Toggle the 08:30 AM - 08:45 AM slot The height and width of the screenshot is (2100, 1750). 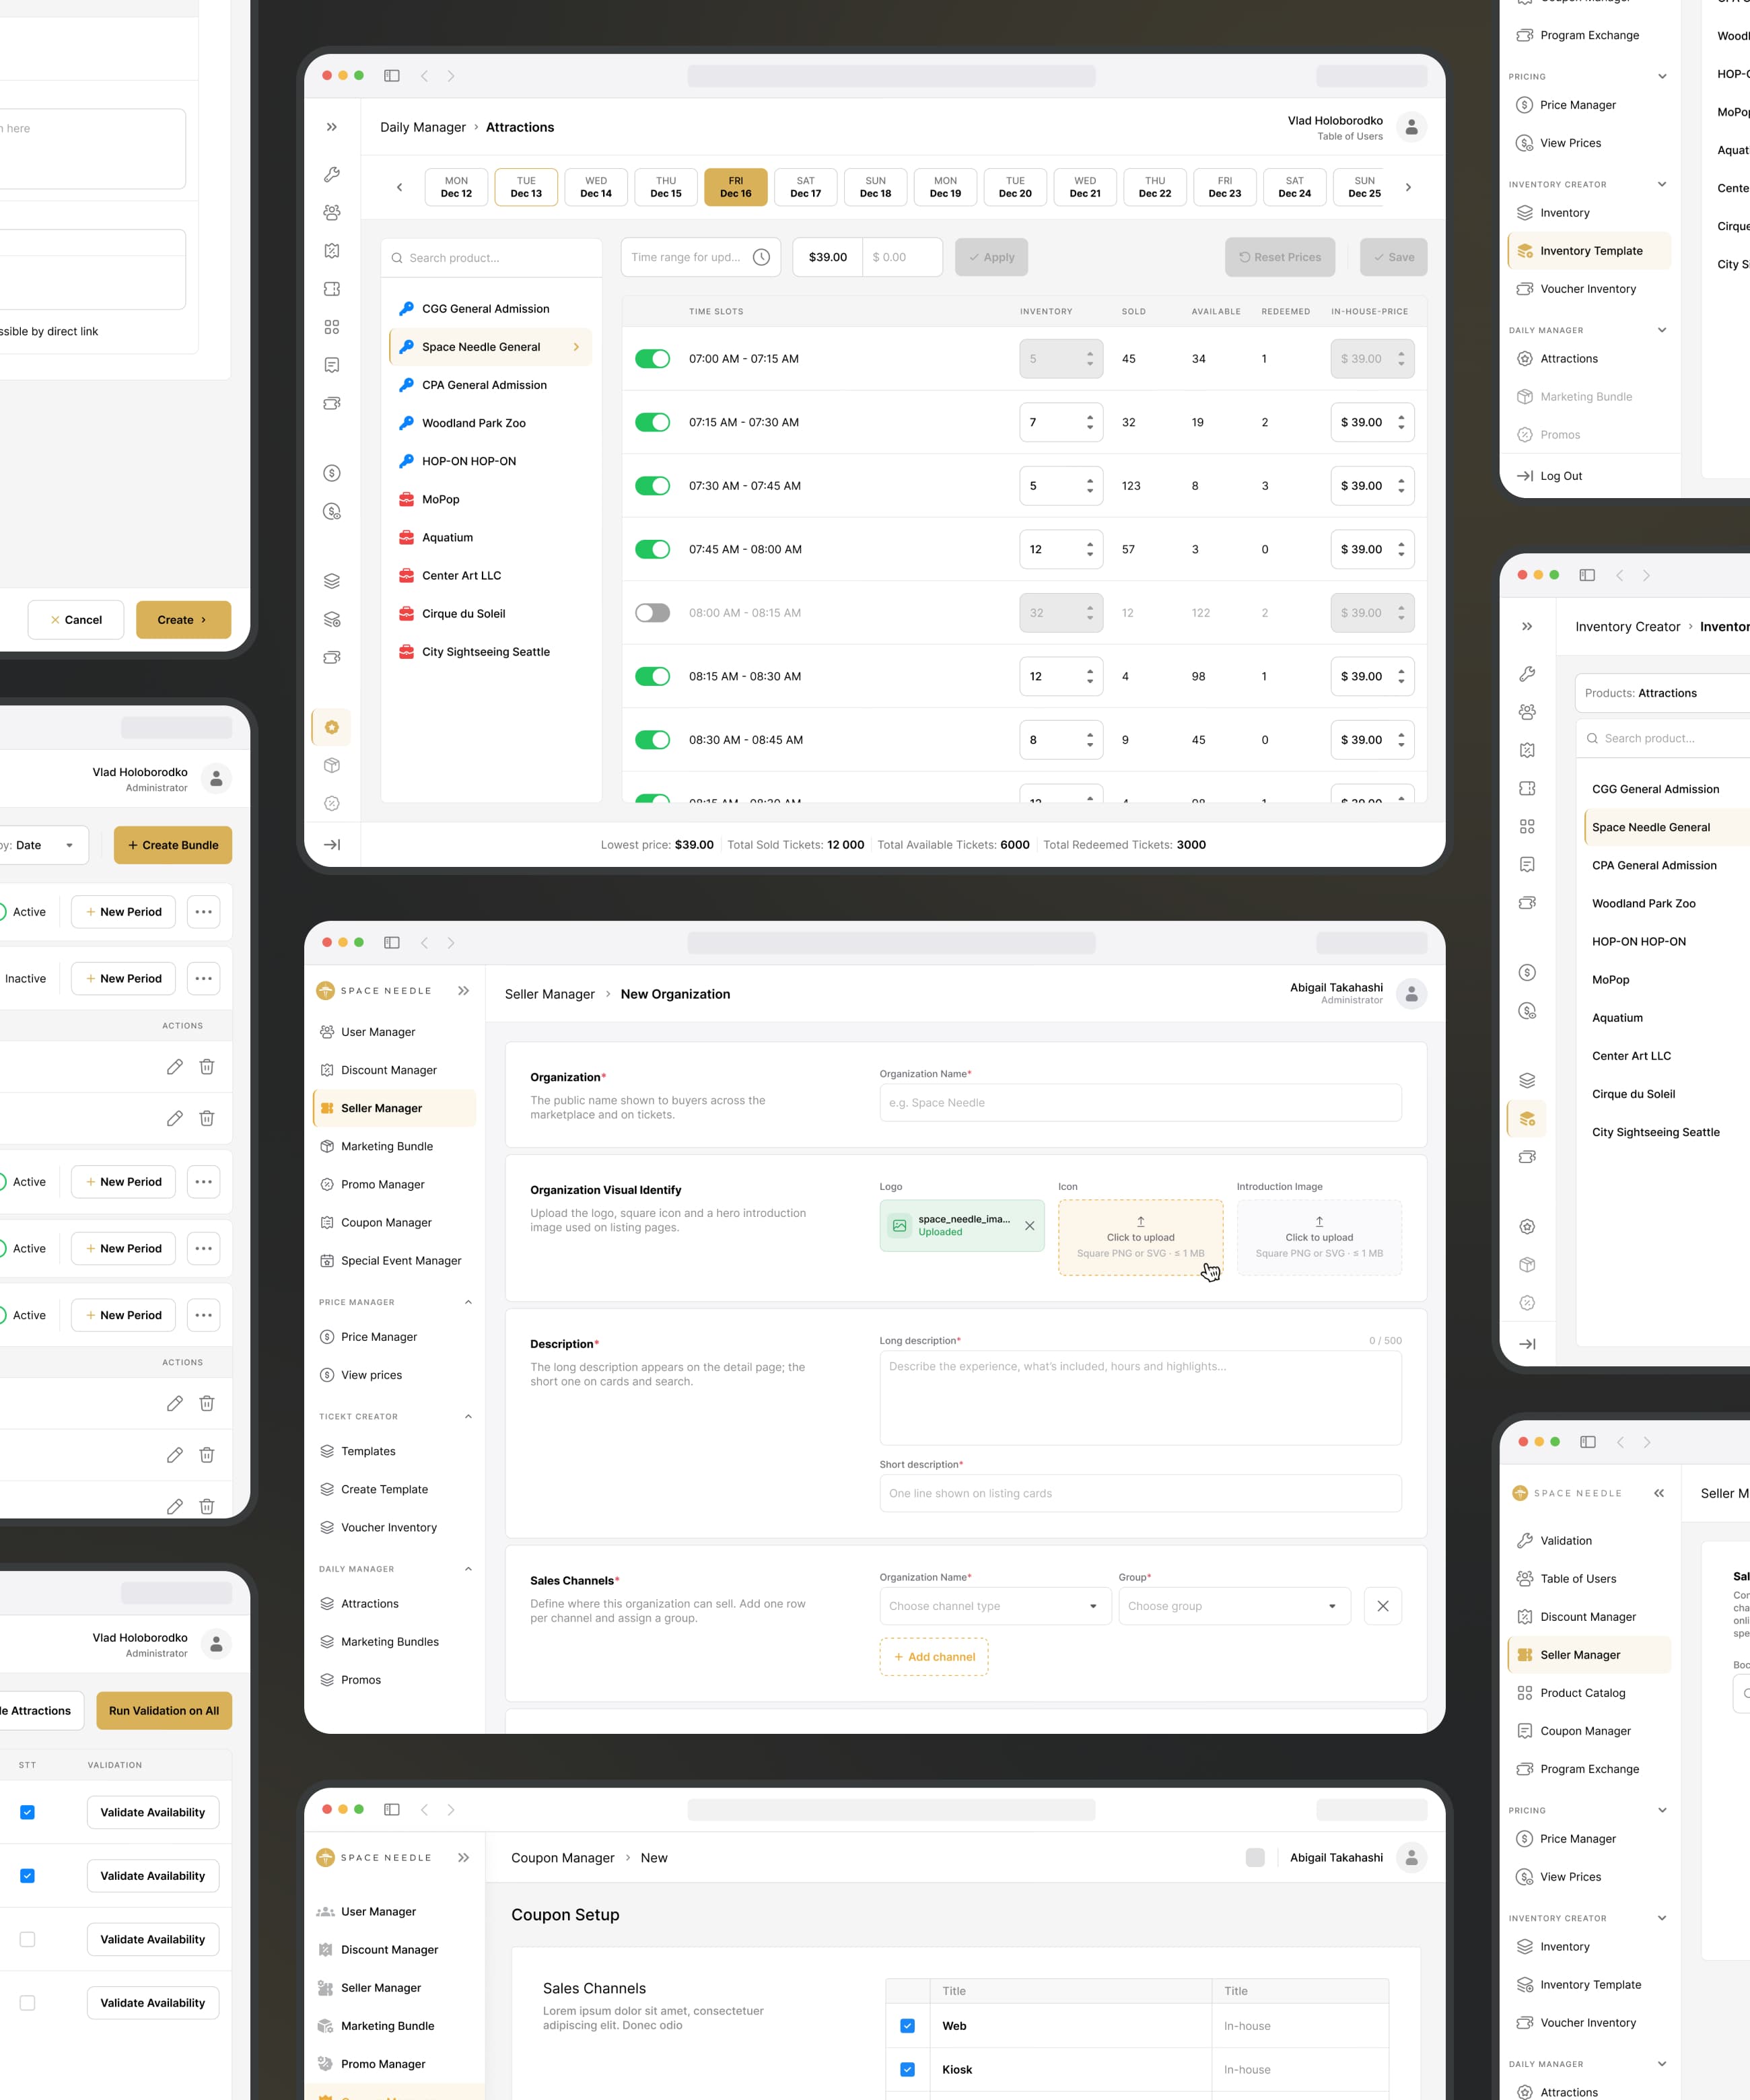point(653,740)
